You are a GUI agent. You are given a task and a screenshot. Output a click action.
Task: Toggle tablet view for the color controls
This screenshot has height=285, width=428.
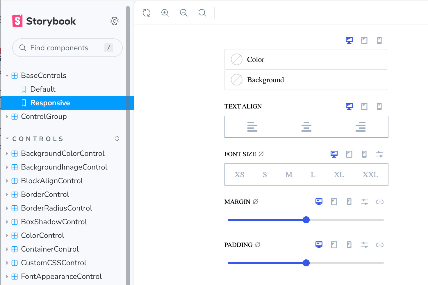click(364, 40)
